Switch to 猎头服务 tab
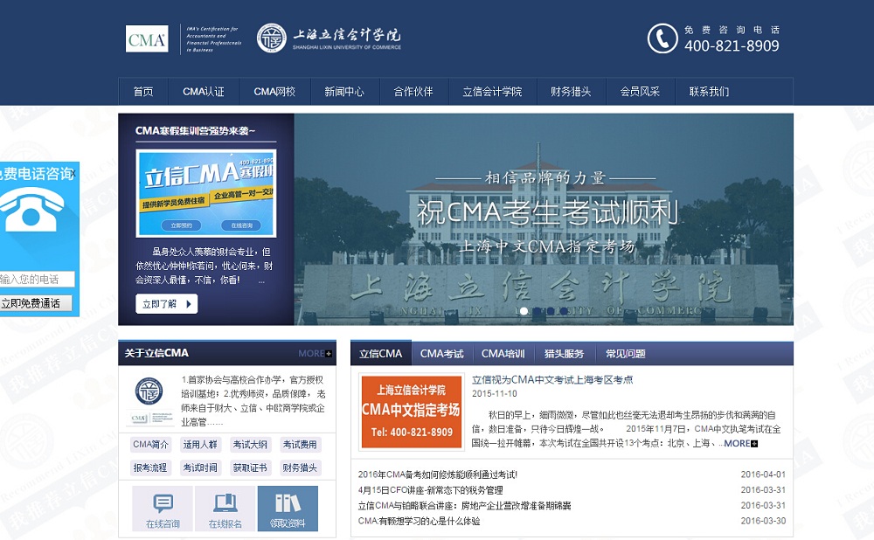This screenshot has width=874, height=540. pyautogui.click(x=564, y=353)
